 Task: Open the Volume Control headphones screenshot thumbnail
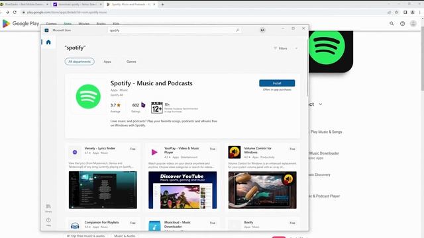pyautogui.click(x=262, y=190)
